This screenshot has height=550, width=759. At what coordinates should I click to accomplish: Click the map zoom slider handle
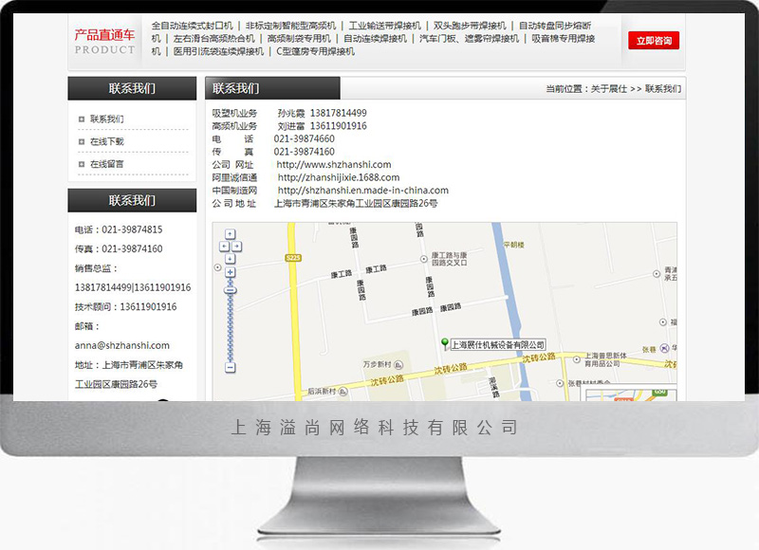[x=230, y=289]
